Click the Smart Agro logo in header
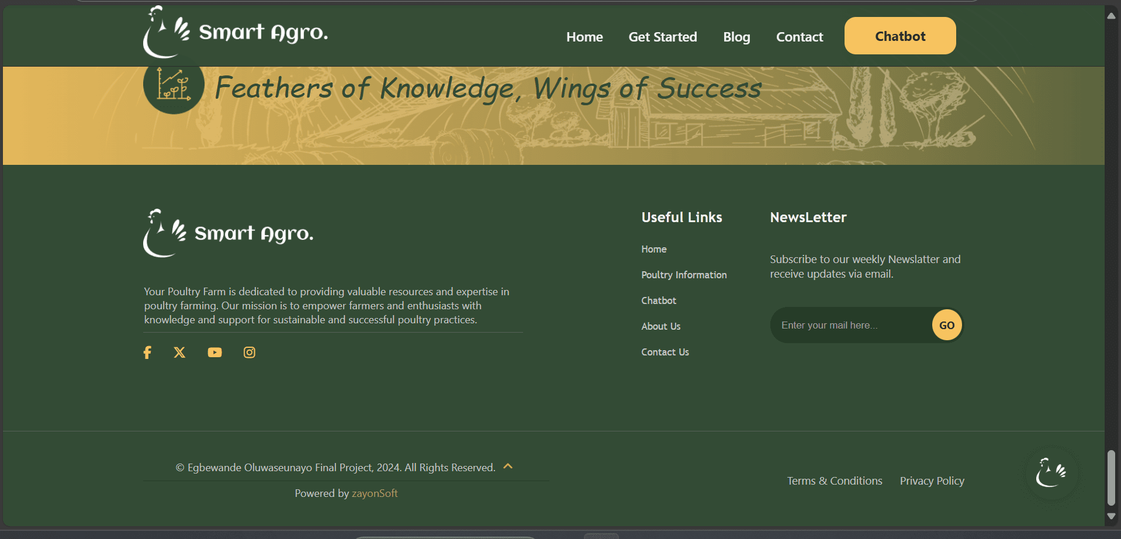The width and height of the screenshot is (1121, 539). pos(235,33)
